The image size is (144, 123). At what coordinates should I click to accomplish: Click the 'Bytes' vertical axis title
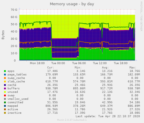(x=3, y=35)
